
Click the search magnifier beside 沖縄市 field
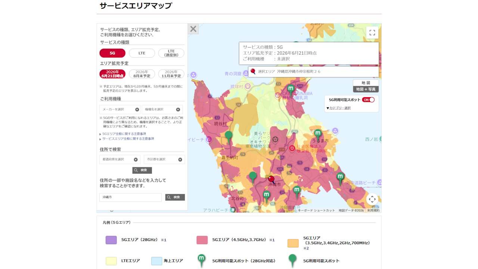pos(169,197)
